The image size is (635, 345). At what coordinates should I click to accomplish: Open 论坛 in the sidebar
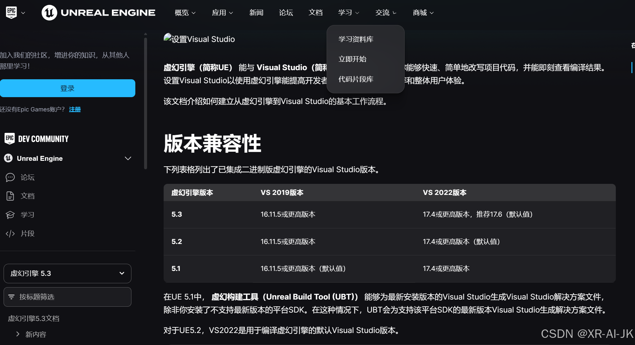click(x=28, y=177)
